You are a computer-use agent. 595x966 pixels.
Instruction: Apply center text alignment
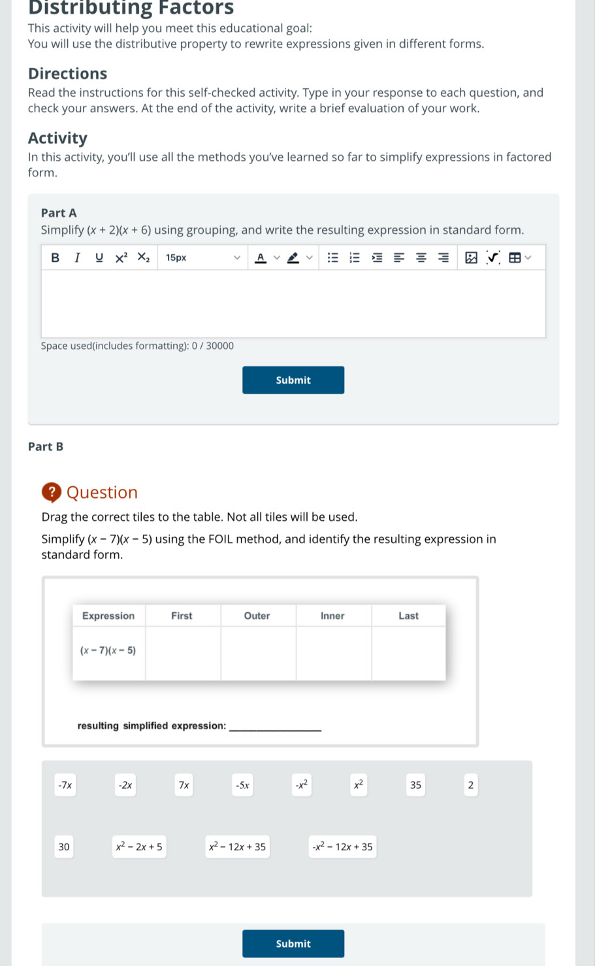click(x=420, y=258)
